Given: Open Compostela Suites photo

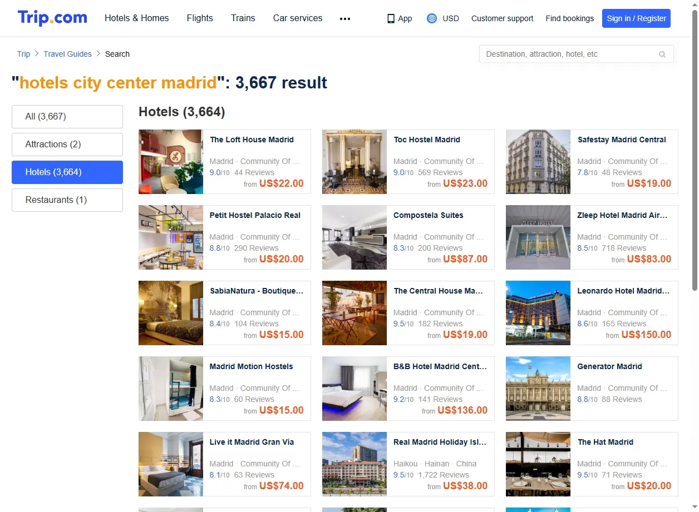Looking at the screenshot, I should 355,237.
